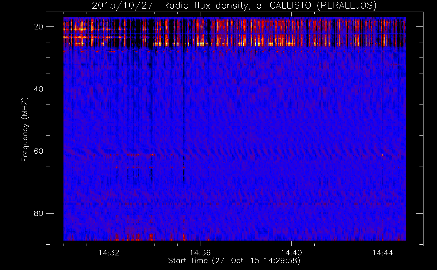The height and width of the screenshot is (270, 437).
Task: Click the 14:40 time tick label
Action: (x=291, y=253)
